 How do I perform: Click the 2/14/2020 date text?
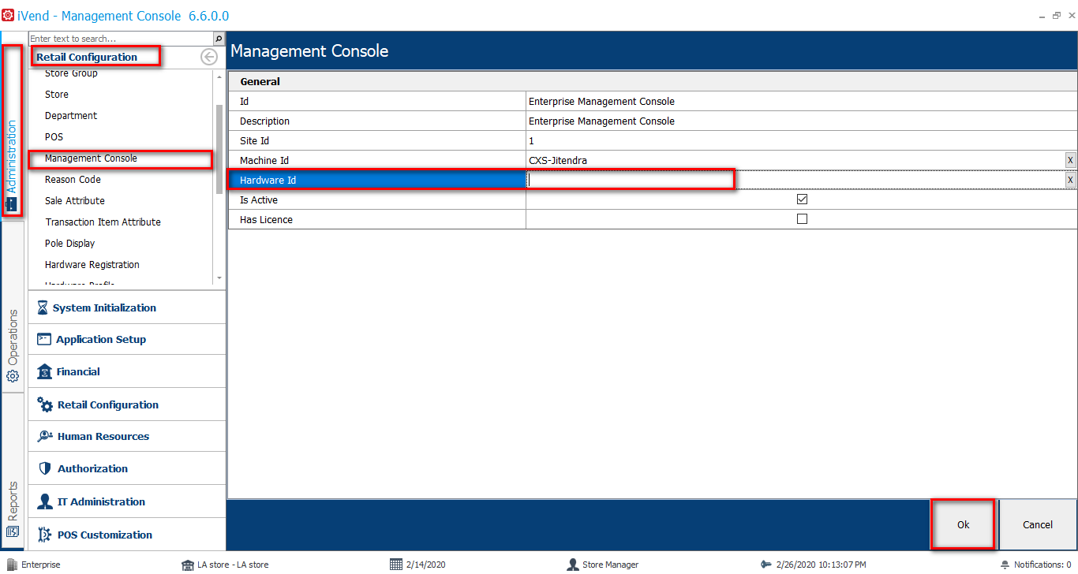click(426, 565)
